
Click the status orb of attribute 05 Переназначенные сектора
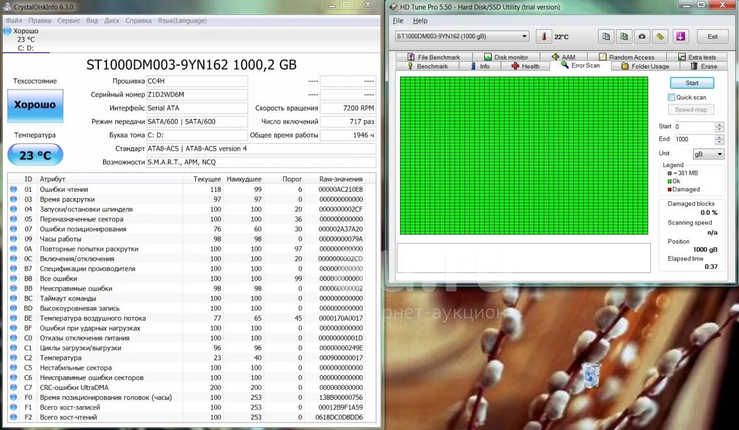pyautogui.click(x=14, y=219)
